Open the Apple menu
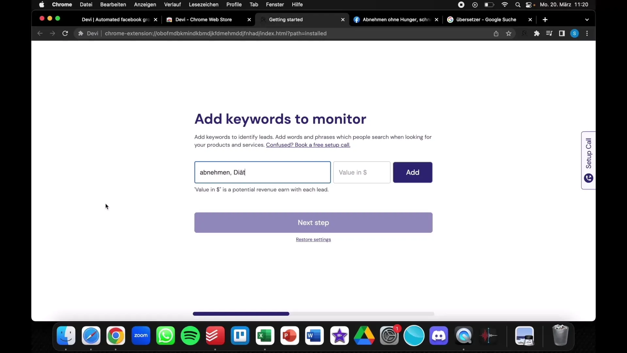Image resolution: width=627 pixels, height=353 pixels. pyautogui.click(x=42, y=5)
